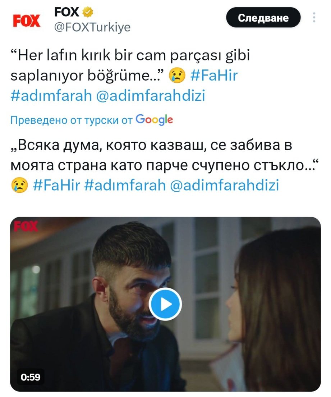Open the #FaHir hashtag in the translated text
The image size is (331, 397).
56,185
